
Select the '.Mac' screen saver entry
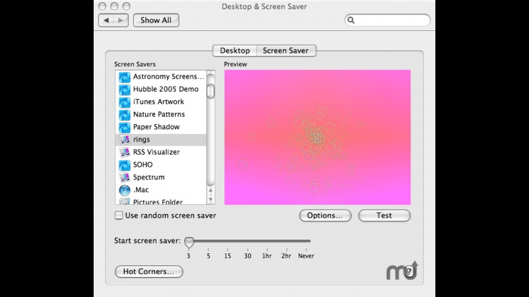[x=161, y=190]
